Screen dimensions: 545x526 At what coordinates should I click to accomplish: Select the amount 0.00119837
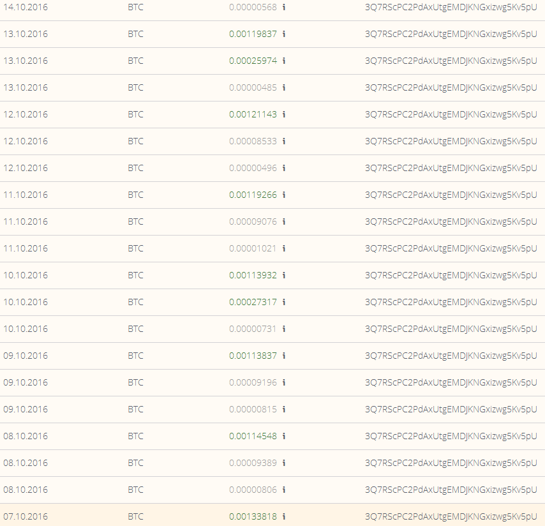click(253, 34)
